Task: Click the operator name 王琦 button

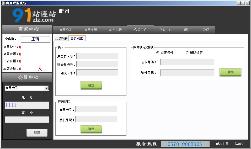Action: (x=35, y=39)
